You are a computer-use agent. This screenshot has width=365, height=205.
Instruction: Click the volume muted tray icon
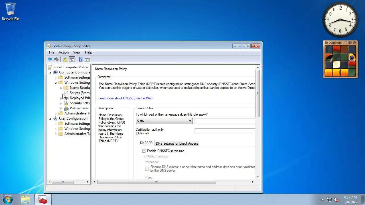[336, 200]
